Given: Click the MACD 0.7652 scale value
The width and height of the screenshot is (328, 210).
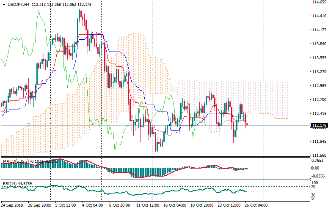Looking at the screenshot, I should 317,161.
